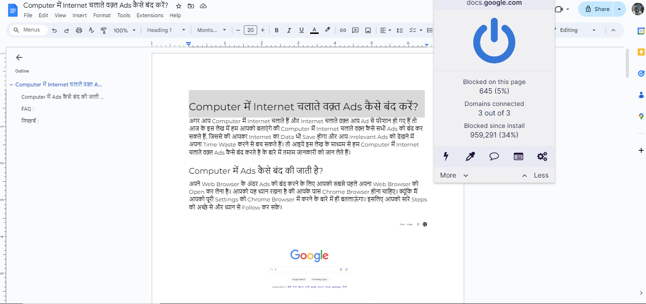Click the Share button
Viewport: 646px width, 304px height.
coord(597,9)
